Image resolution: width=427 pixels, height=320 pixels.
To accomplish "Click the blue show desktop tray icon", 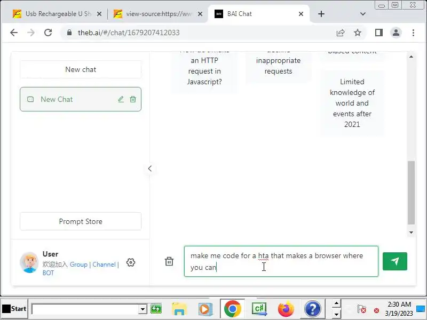I will point(421,309).
